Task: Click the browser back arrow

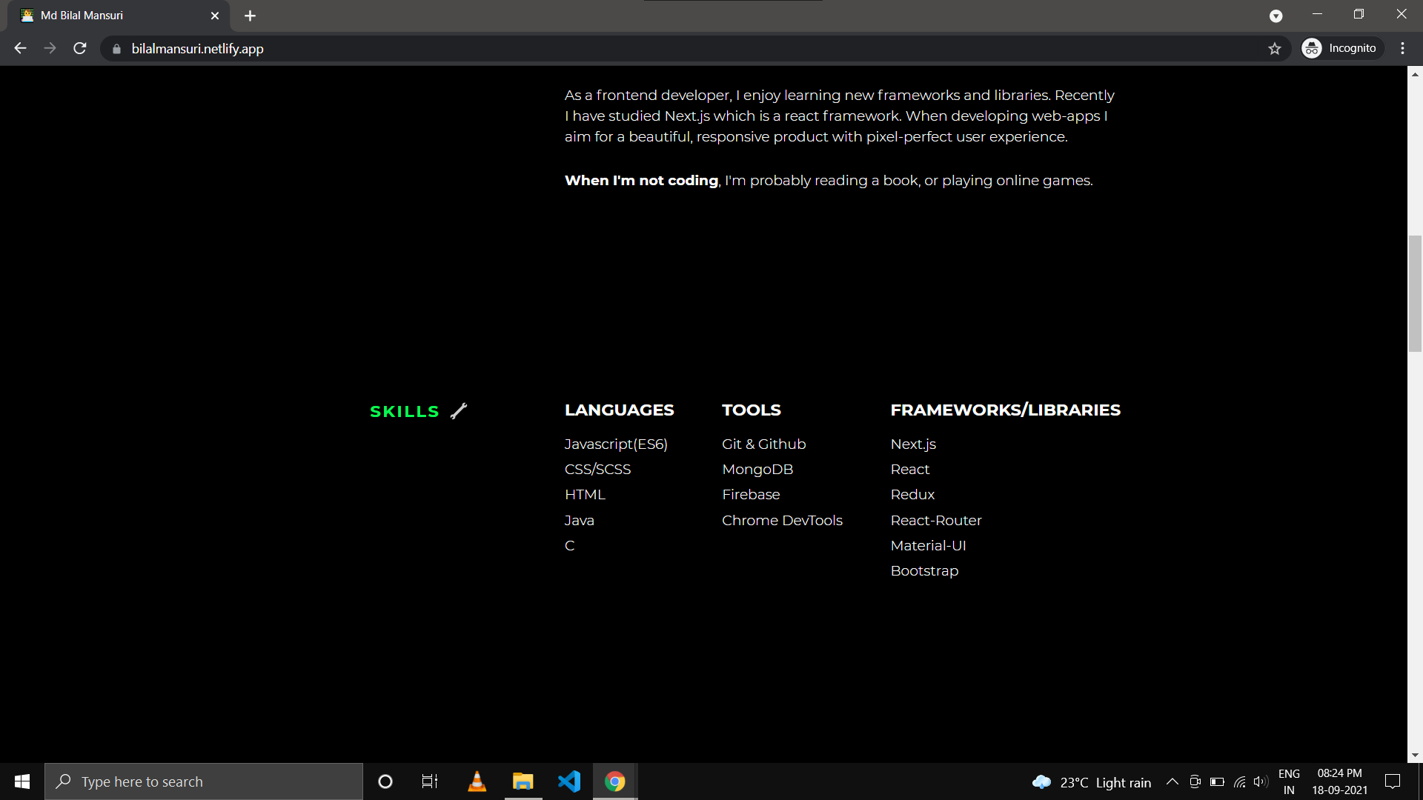Action: [x=20, y=48]
